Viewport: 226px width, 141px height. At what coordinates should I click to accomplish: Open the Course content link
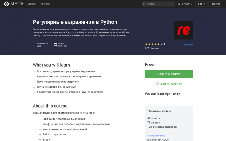click(156, 136)
